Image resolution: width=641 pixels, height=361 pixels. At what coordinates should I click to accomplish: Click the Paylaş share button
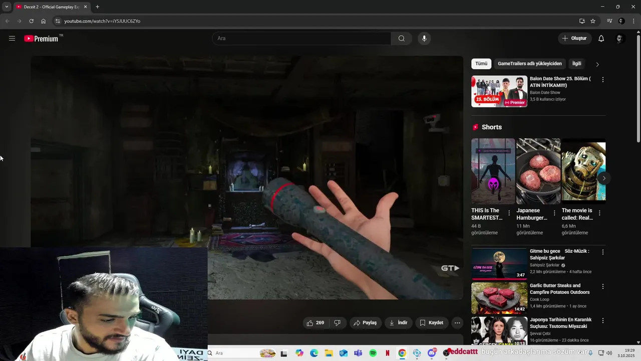[x=366, y=323]
